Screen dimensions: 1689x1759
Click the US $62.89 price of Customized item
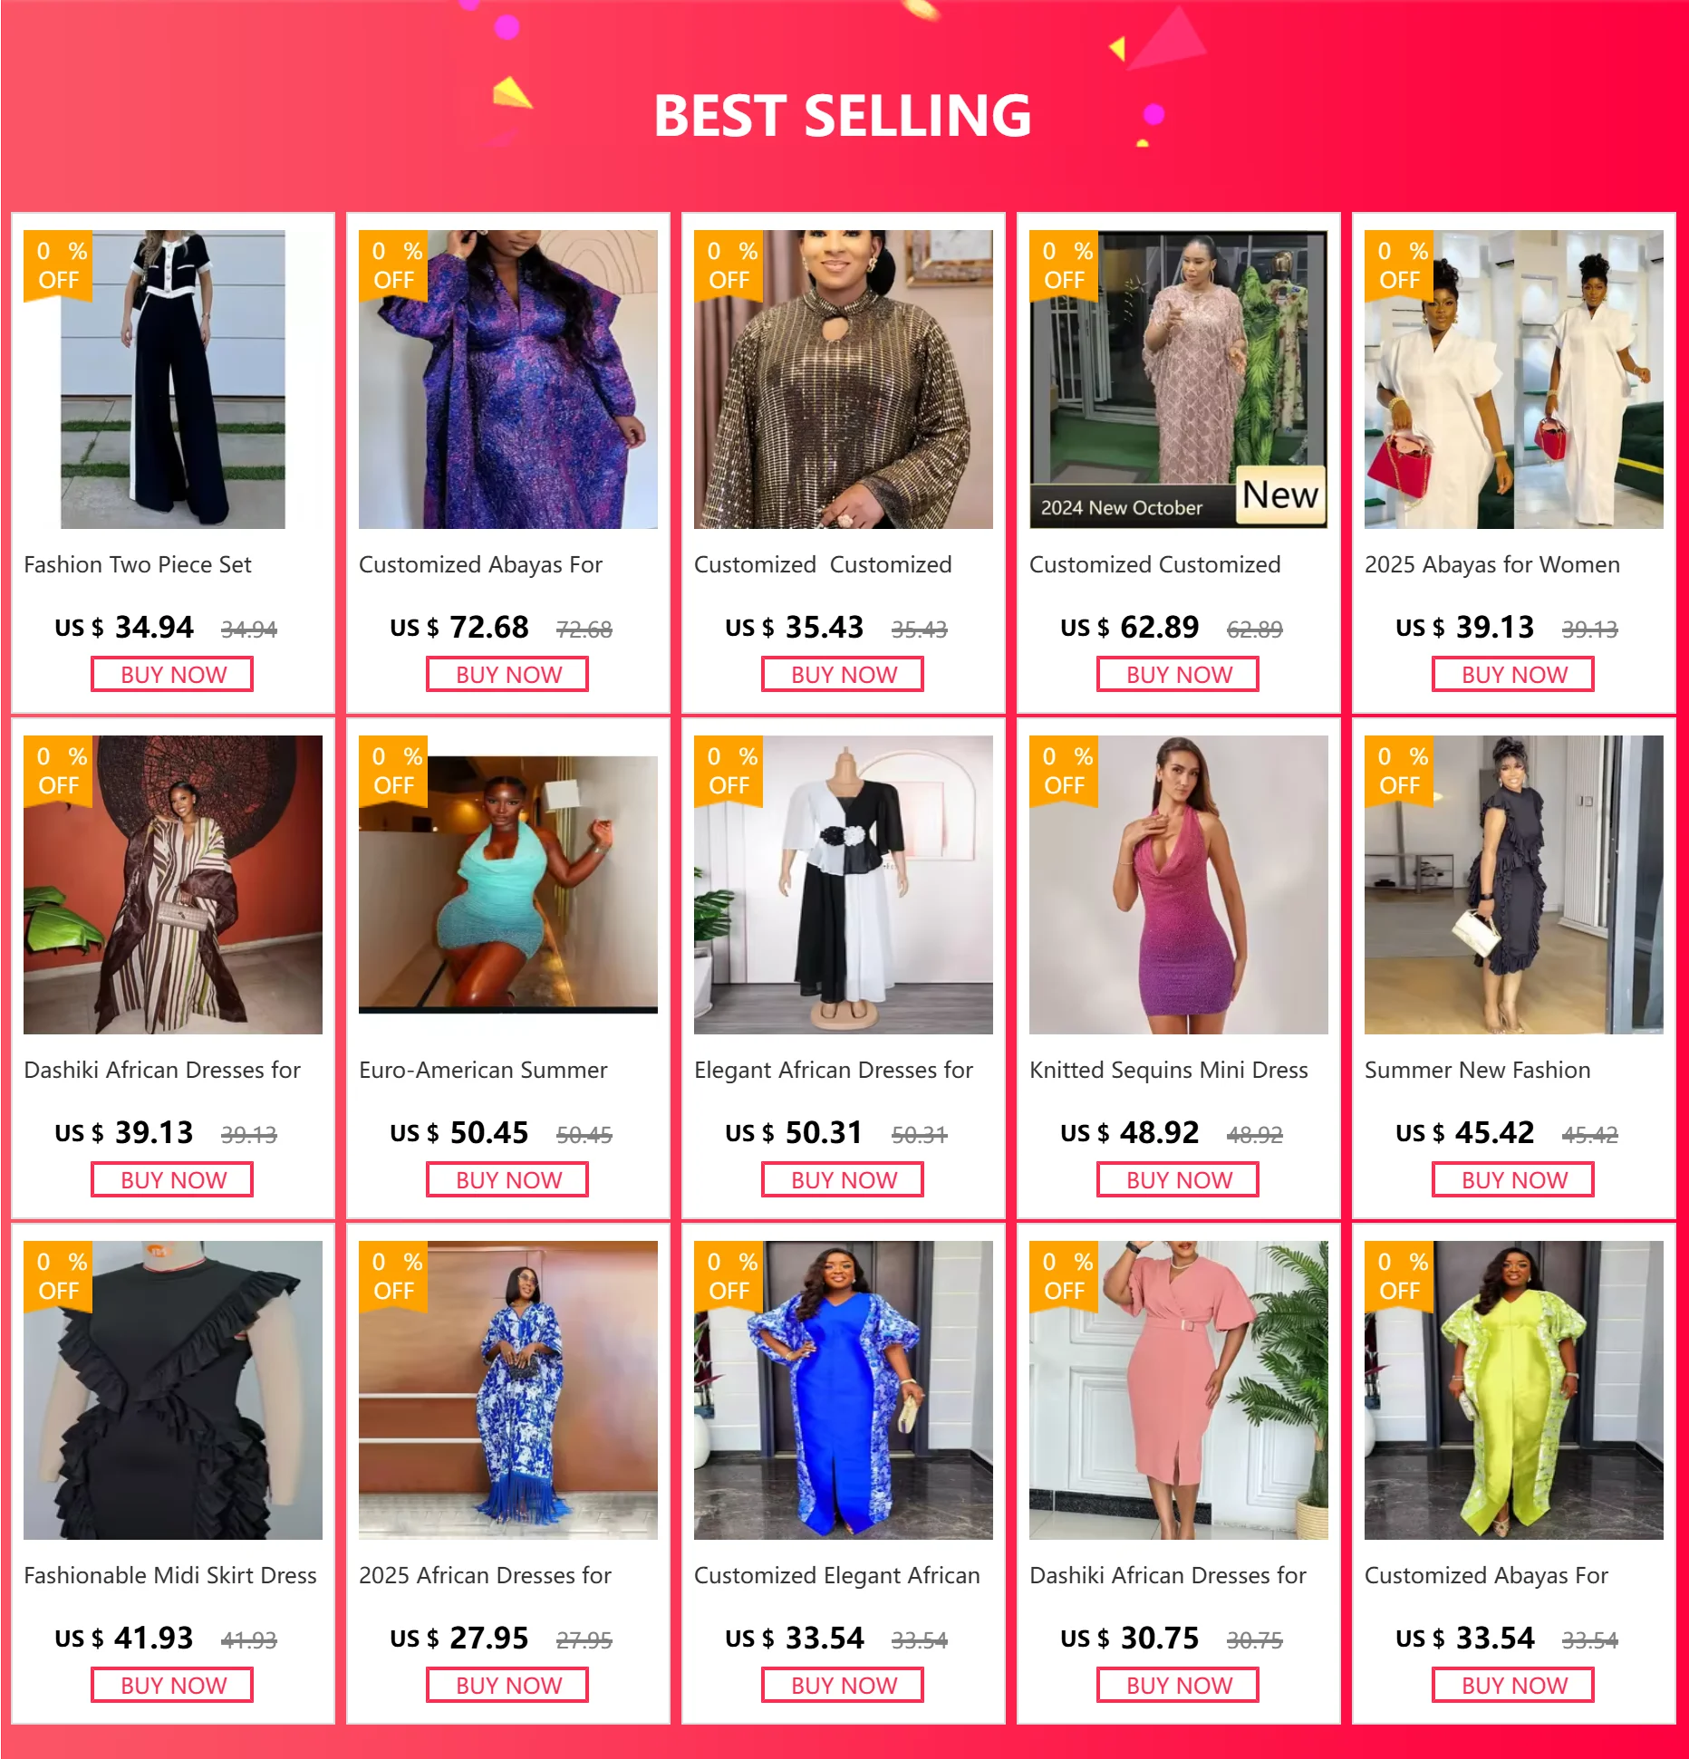1129,627
